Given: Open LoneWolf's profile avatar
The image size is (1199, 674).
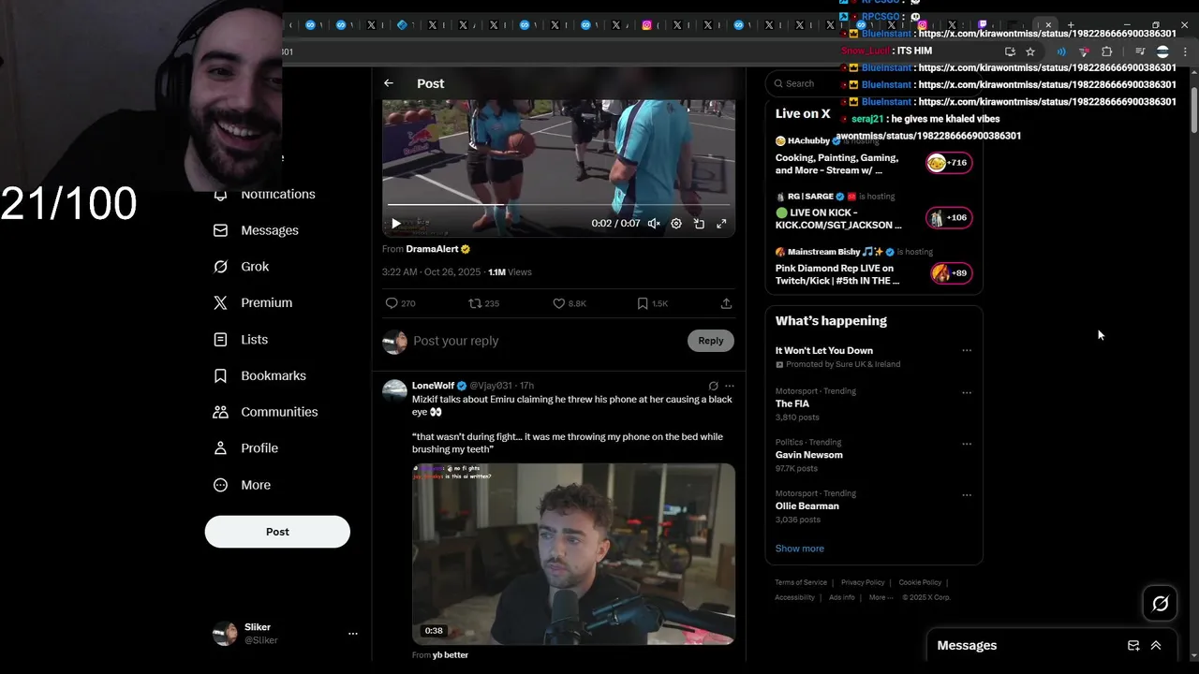Looking at the screenshot, I should (x=394, y=390).
